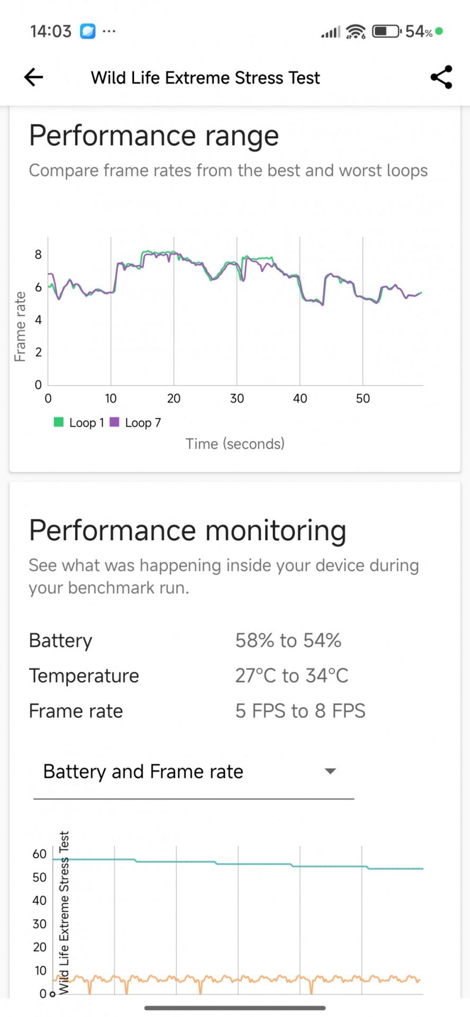Tap the battery status icon
The image size is (470, 1017).
pos(386,32)
